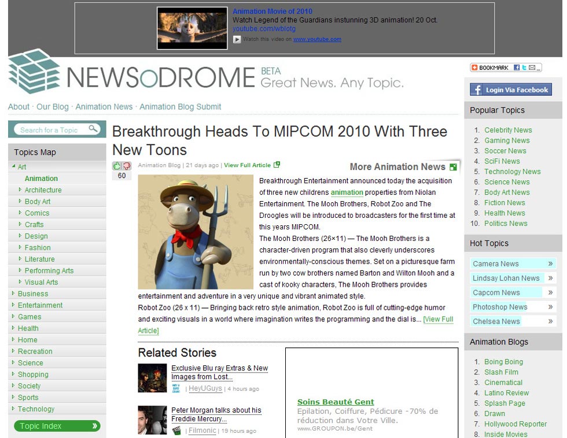Open the Legend of the Guardians video thumbnail
This screenshot has height=438, width=567.
click(x=192, y=28)
